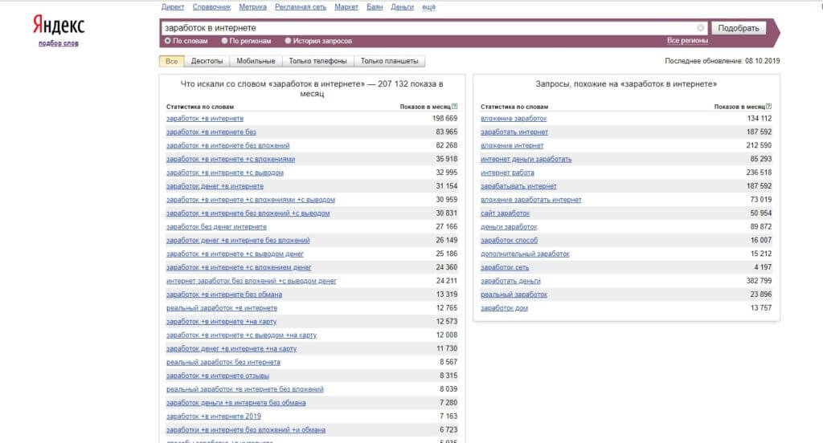Open similar query заработок дом
This screenshot has width=823, height=443.
tap(504, 308)
